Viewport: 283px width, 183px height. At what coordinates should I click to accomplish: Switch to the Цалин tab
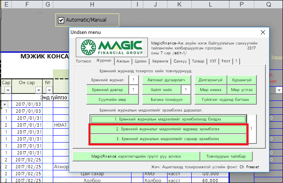(140, 61)
